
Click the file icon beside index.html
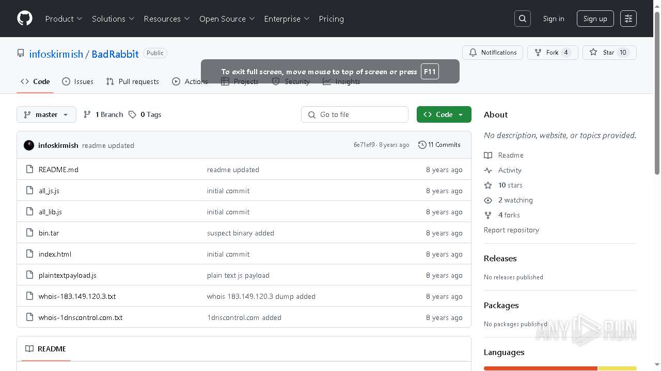[29, 254]
